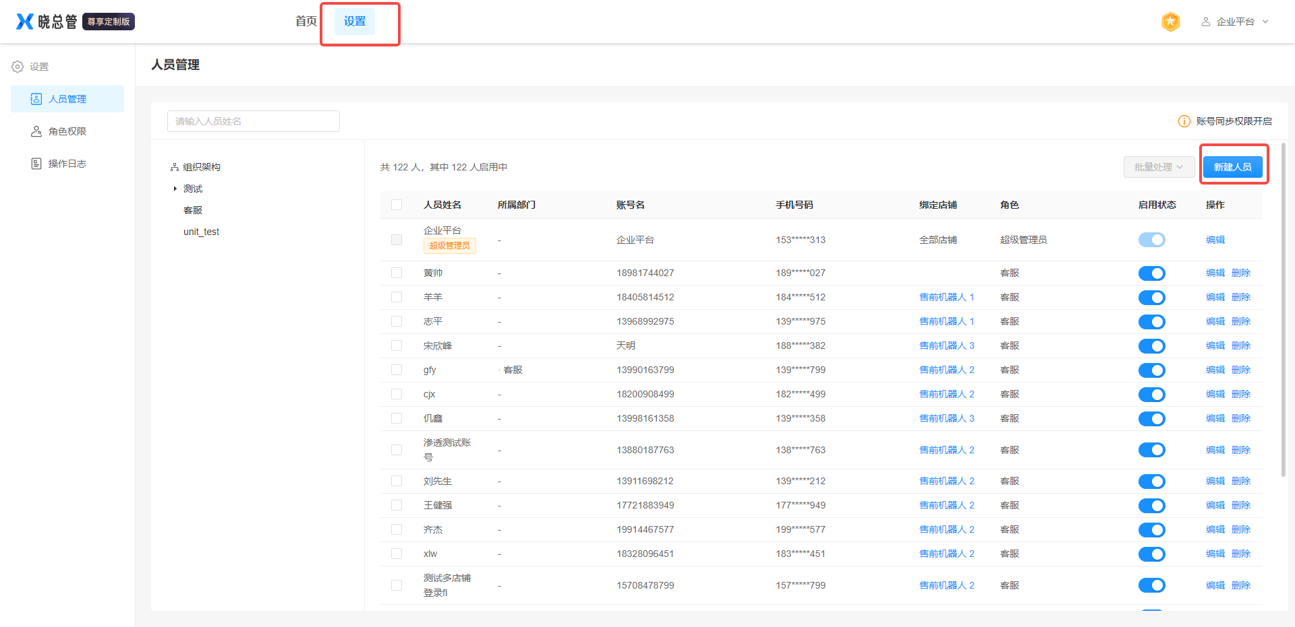Click the 新建人员 button
Viewport: 1295px width, 627px height.
(1233, 167)
